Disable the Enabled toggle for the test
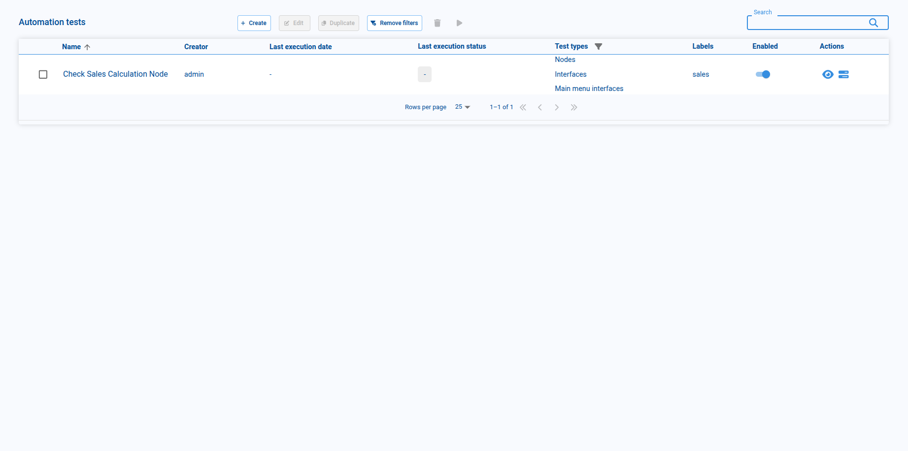This screenshot has width=908, height=451. 763,74
